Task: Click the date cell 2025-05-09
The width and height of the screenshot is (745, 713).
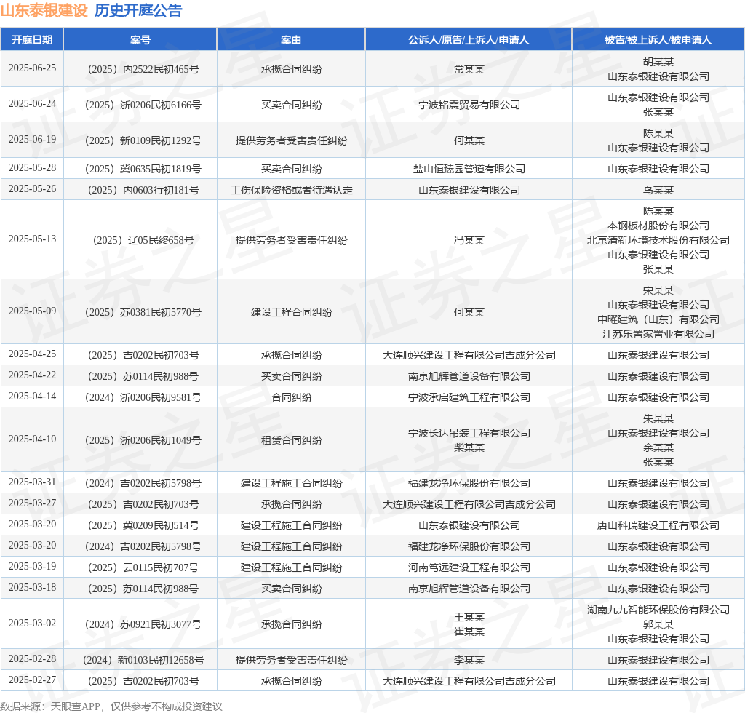Action: click(32, 311)
